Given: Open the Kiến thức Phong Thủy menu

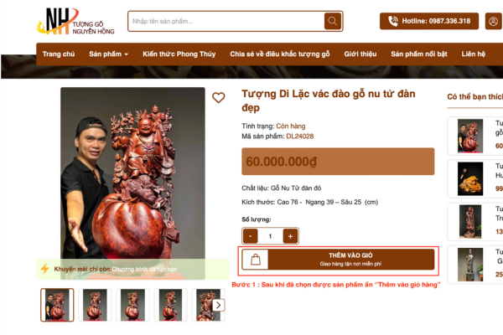Looking at the screenshot, I should click(x=179, y=54).
